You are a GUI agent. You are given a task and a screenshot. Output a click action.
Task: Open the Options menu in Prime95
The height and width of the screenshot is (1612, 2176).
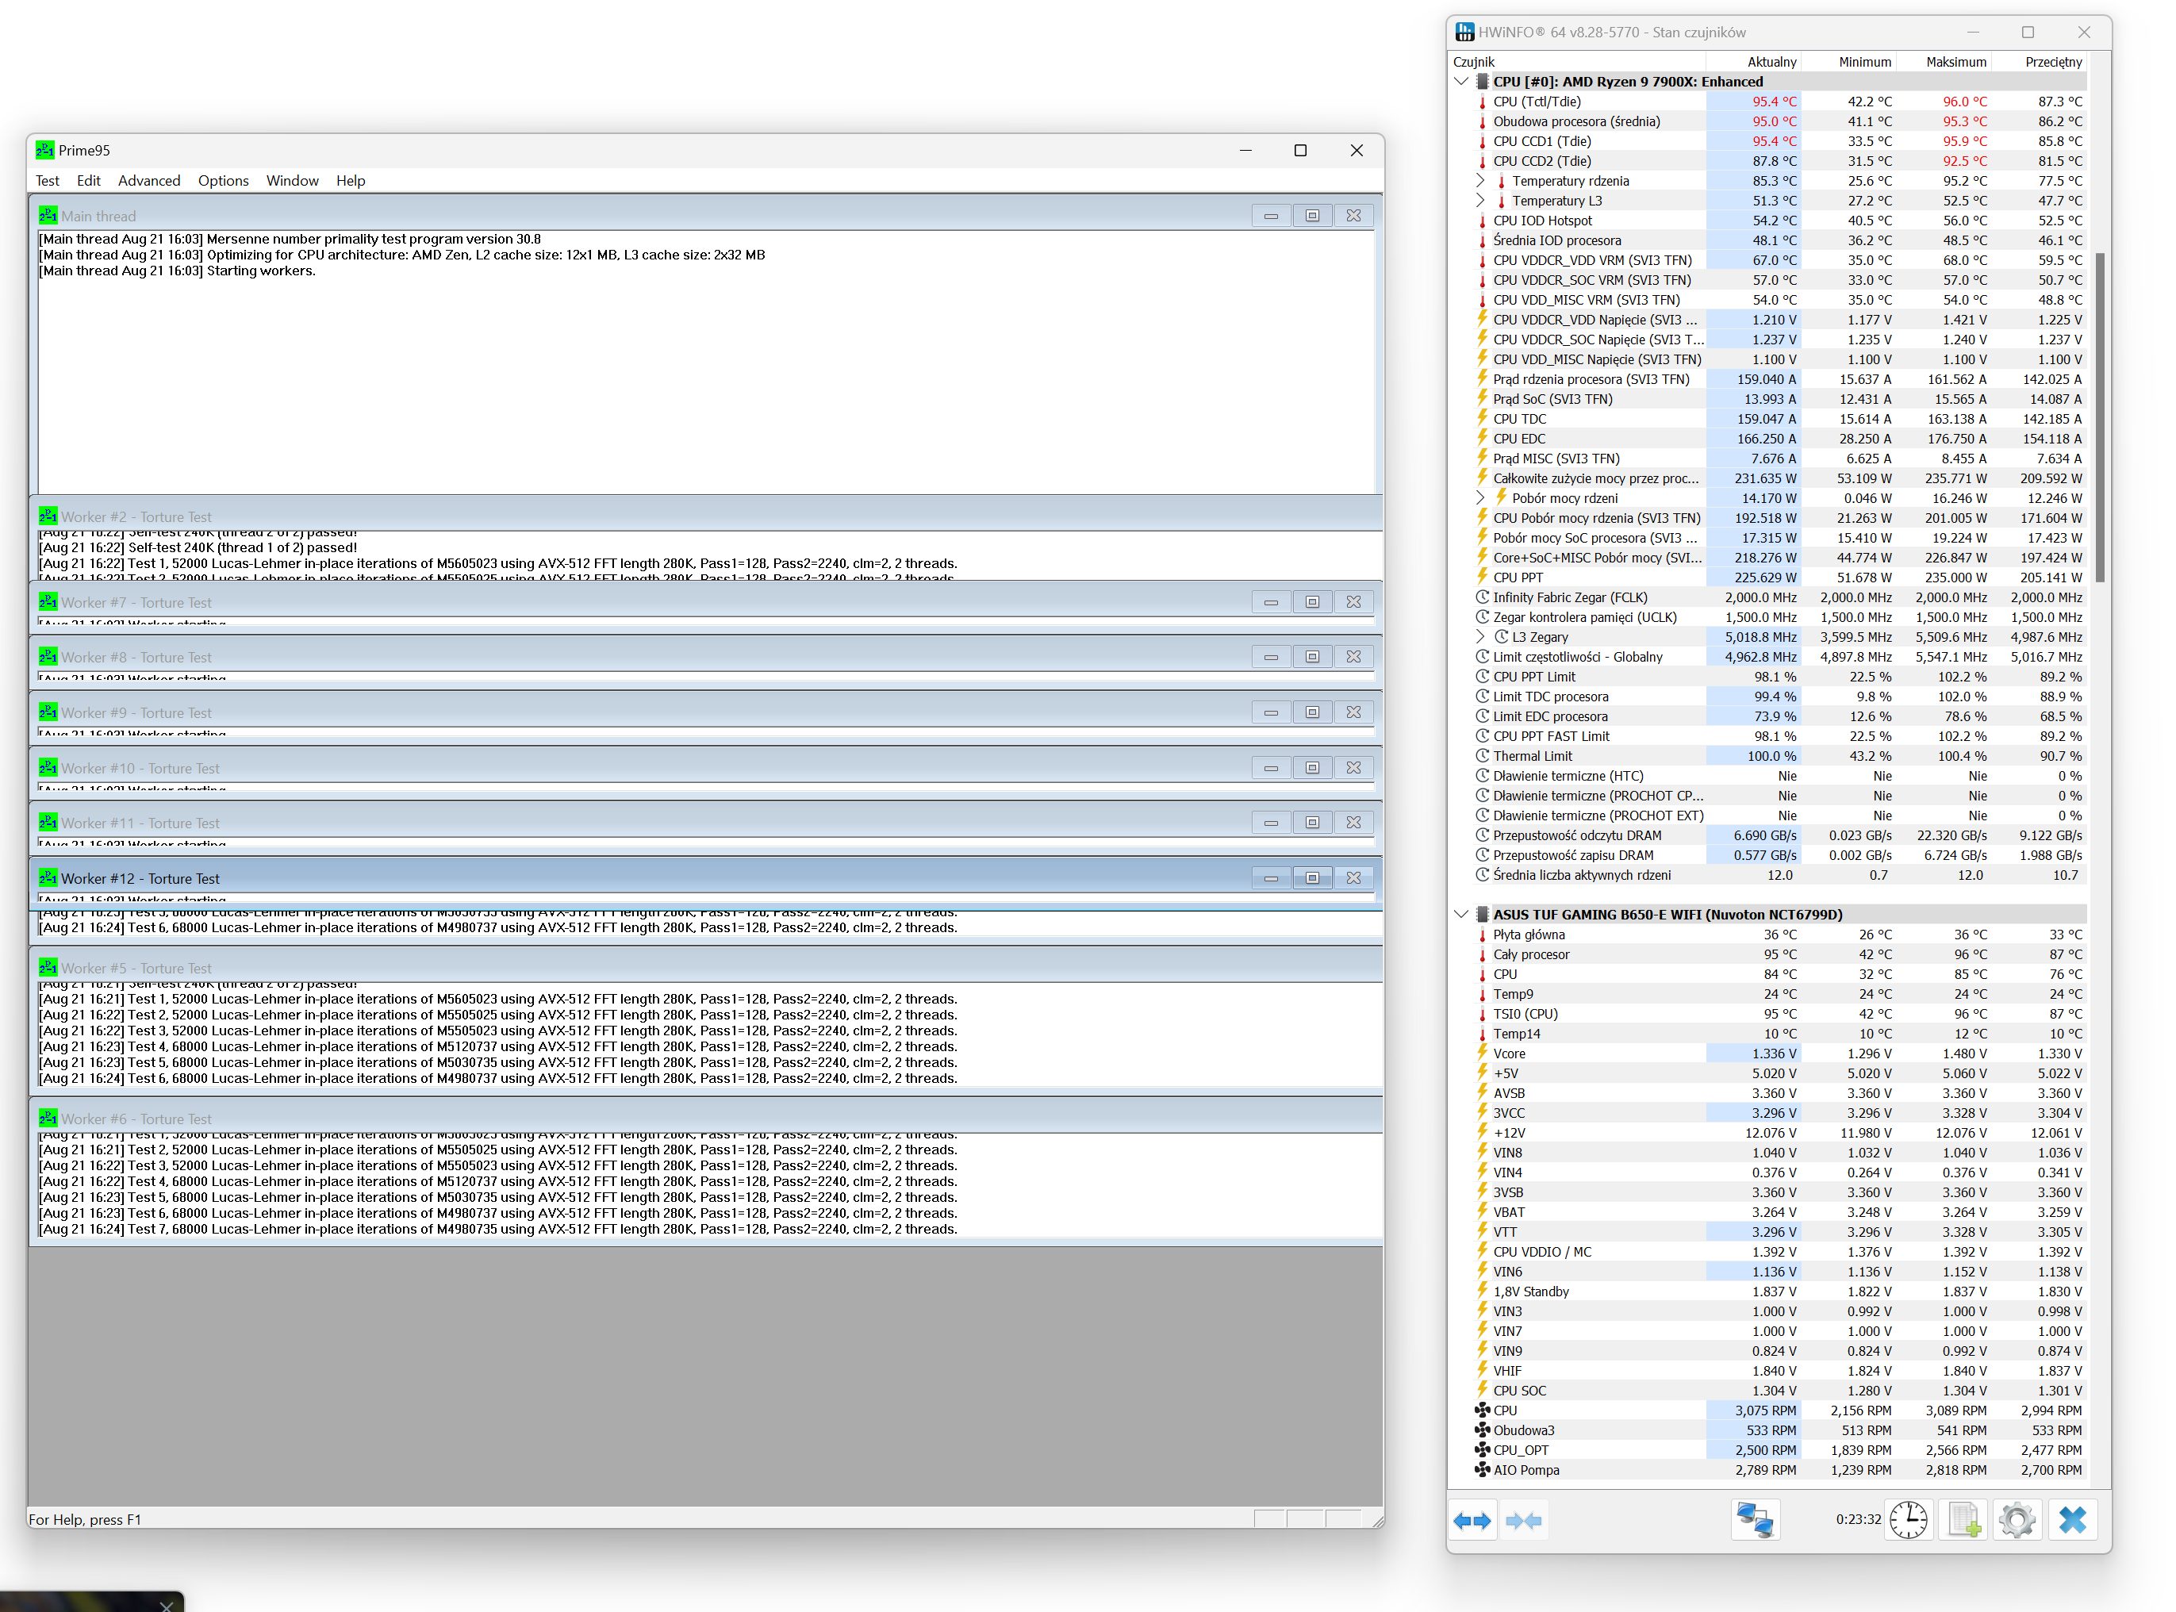[x=222, y=181]
